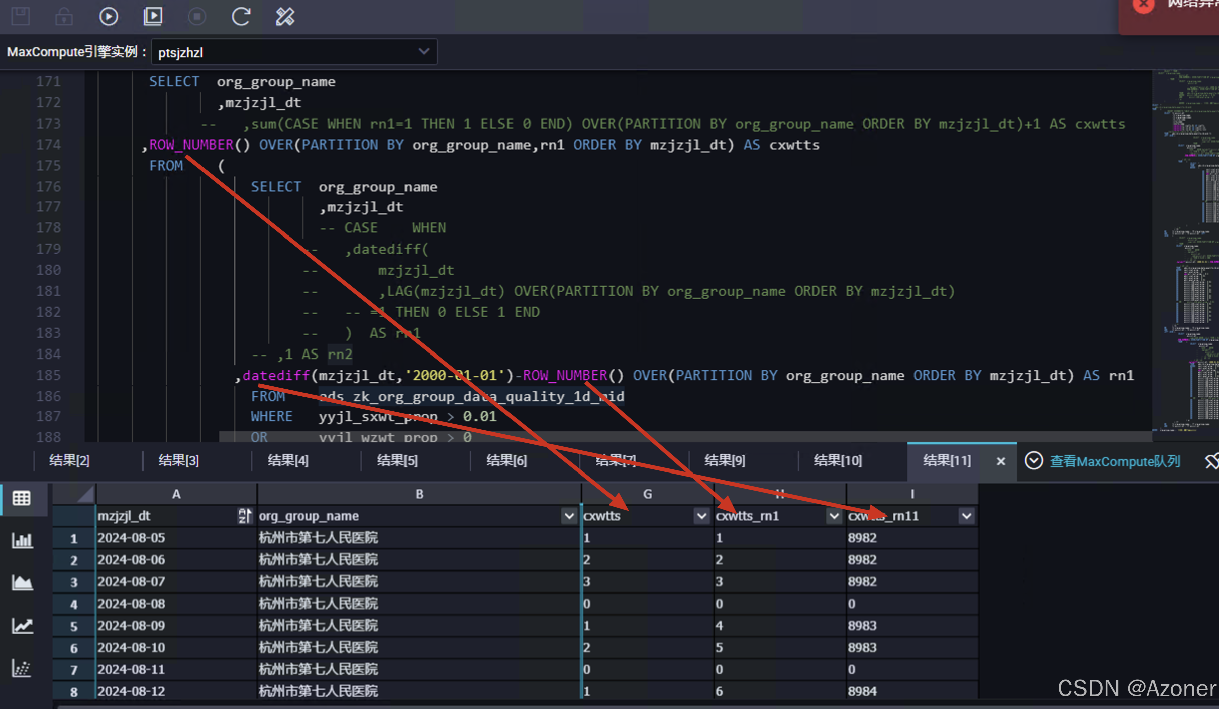Screen dimensions: 1219x709
Task: Switch to area chart view icon
Action: point(22,583)
